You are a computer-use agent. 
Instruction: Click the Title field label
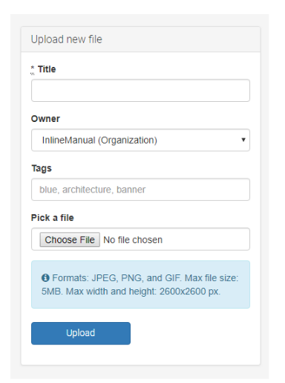click(47, 69)
